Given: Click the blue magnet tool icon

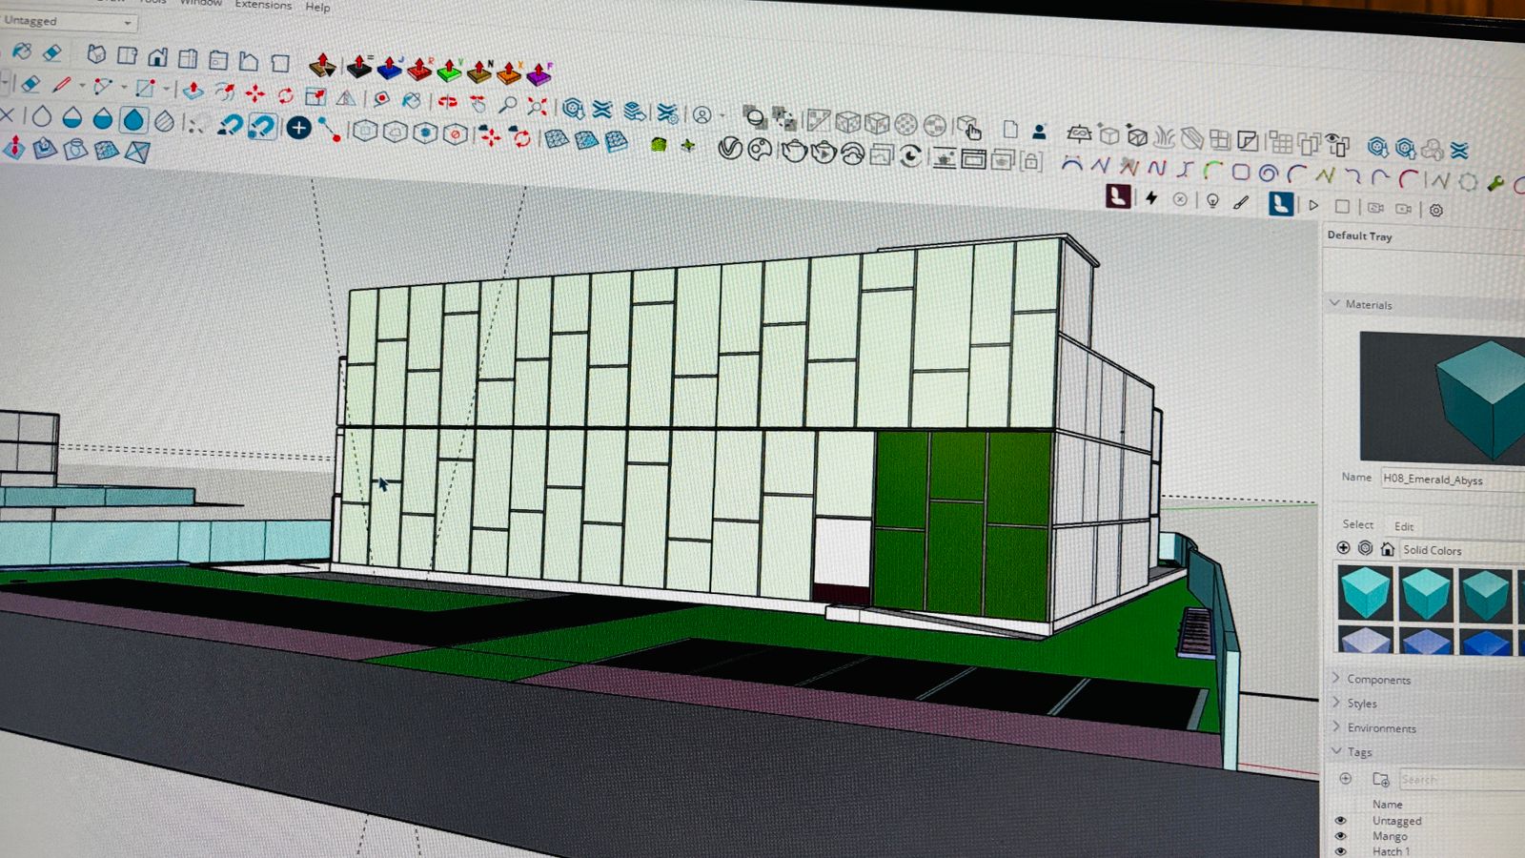Looking at the screenshot, I should tap(262, 125).
